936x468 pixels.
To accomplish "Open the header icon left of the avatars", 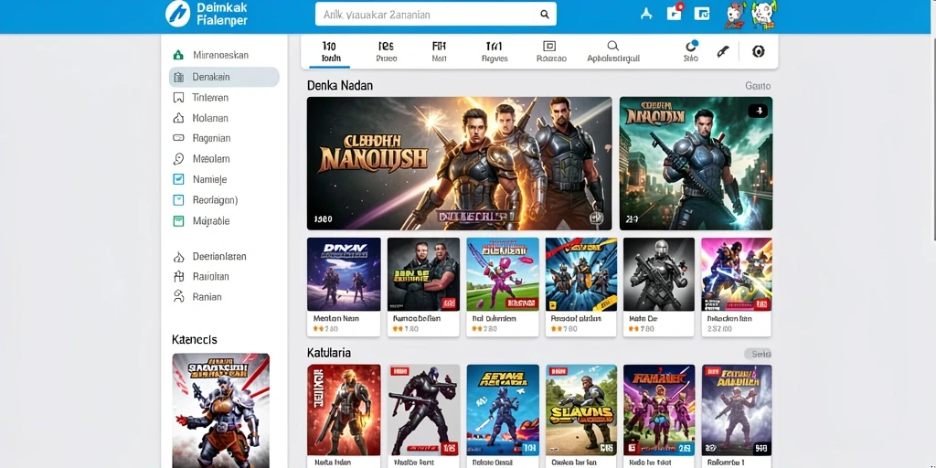I will click(x=702, y=14).
